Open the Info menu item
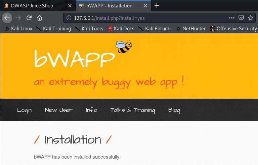Screen dimensions: 258x165 (x=91, y=110)
